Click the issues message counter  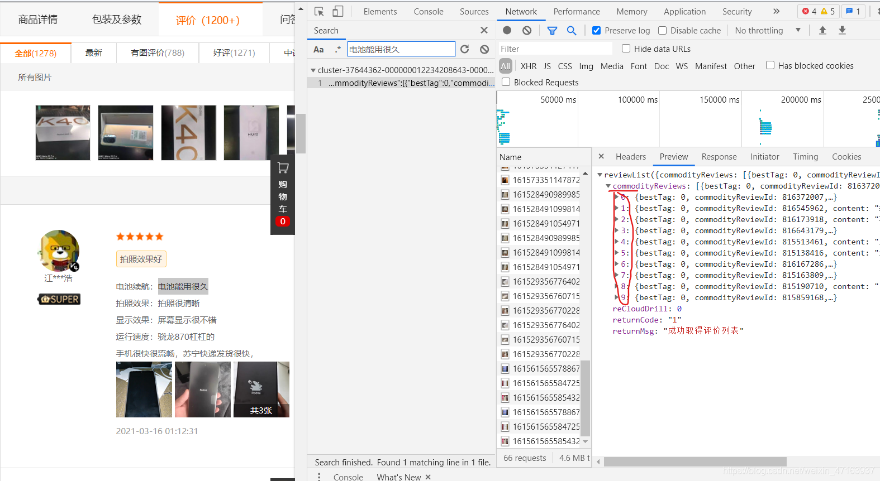[x=853, y=11]
